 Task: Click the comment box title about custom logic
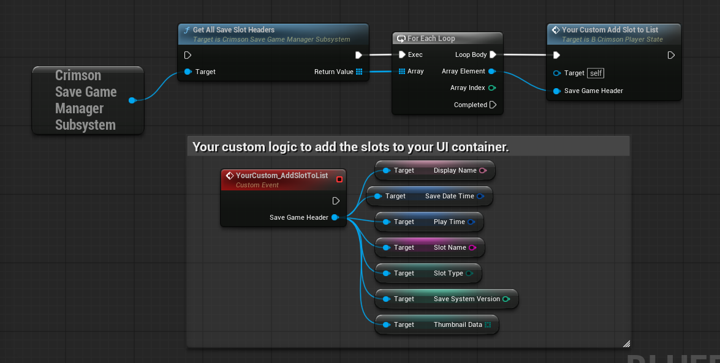click(351, 147)
